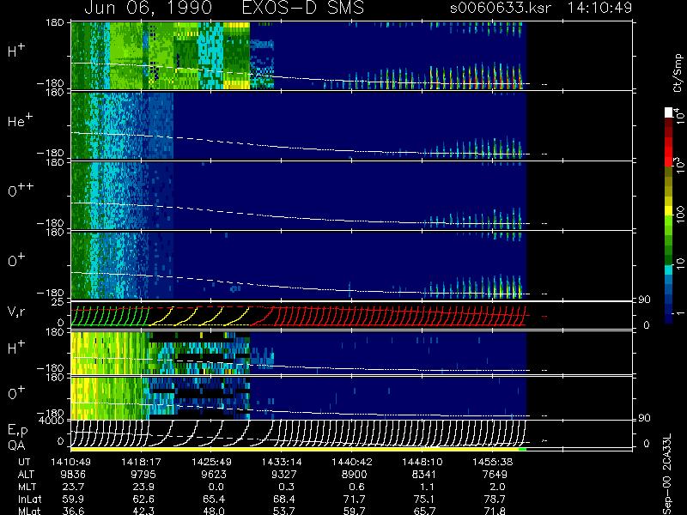Click the color bar label '100'
Viewport: 687px width, 515px height.
click(679, 215)
